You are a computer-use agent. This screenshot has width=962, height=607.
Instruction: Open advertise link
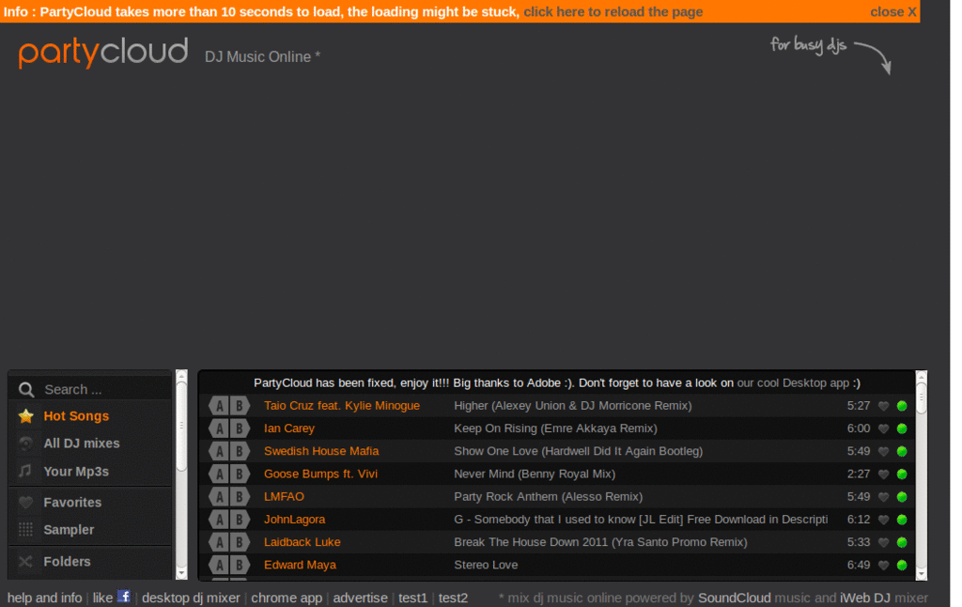[x=360, y=598]
